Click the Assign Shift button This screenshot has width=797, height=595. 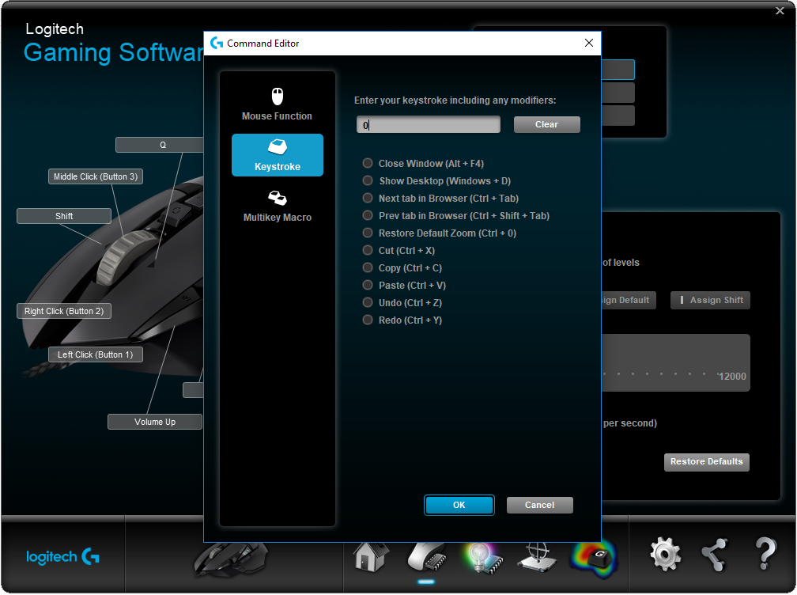710,300
